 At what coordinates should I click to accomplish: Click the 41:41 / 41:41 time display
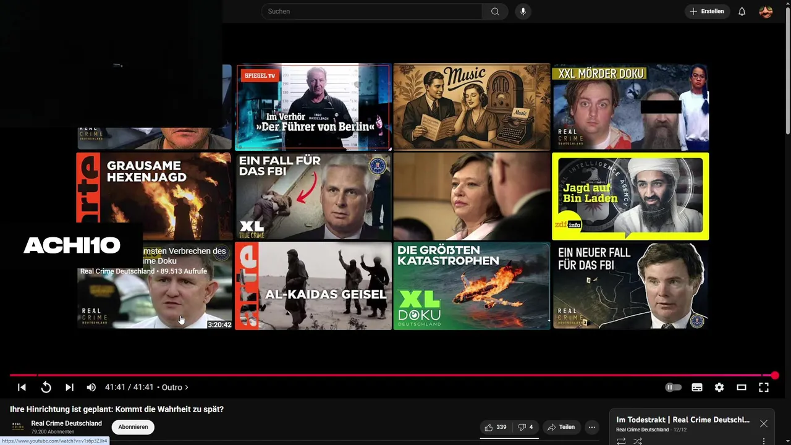(x=129, y=388)
